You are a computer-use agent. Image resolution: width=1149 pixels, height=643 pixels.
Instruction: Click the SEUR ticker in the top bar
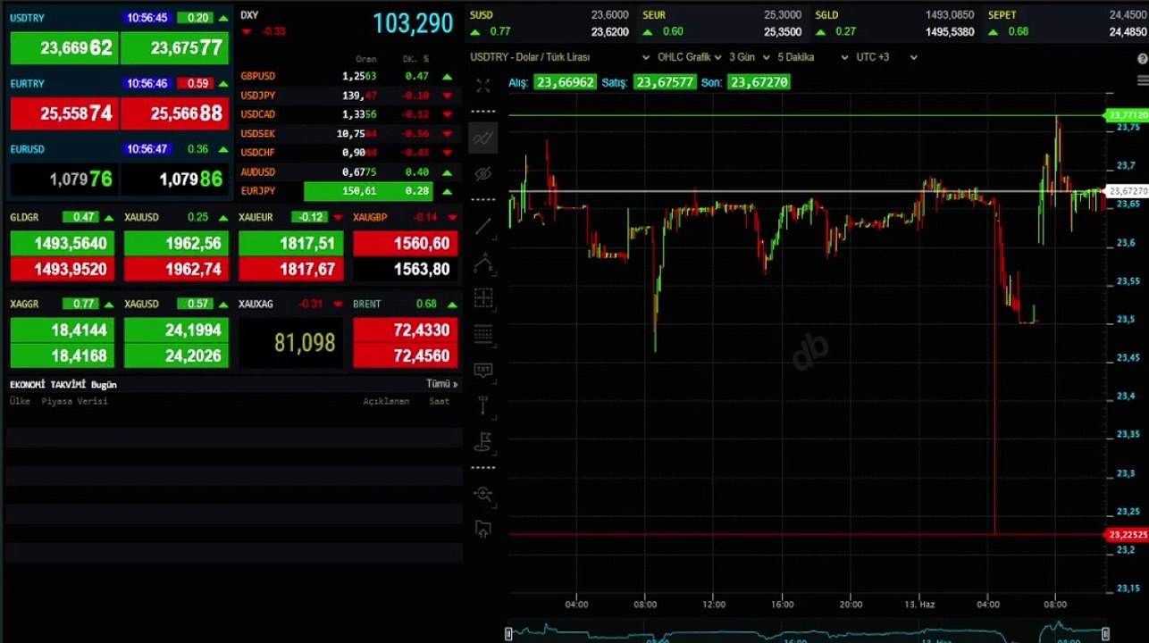(654, 15)
